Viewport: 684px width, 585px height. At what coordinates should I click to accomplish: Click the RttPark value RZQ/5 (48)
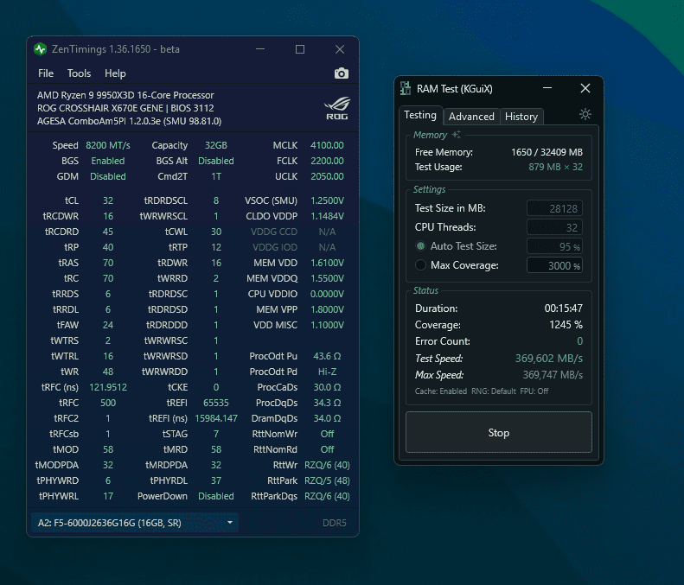pyautogui.click(x=327, y=480)
